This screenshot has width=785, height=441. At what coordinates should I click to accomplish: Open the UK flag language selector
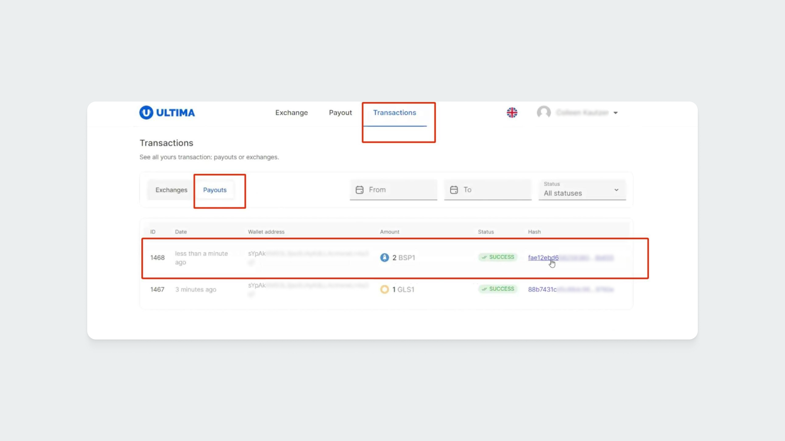[512, 112]
